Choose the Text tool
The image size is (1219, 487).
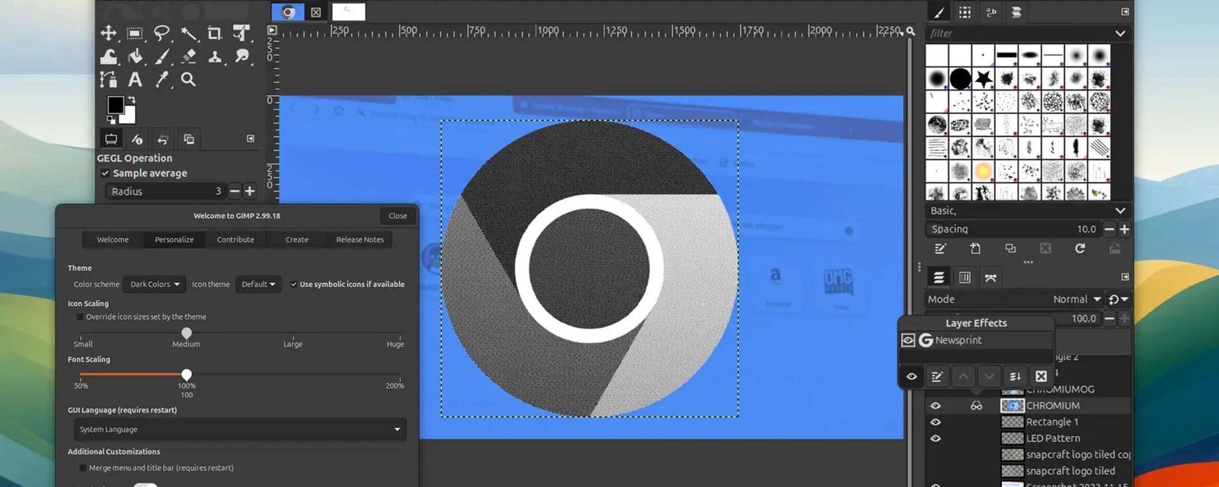point(135,79)
